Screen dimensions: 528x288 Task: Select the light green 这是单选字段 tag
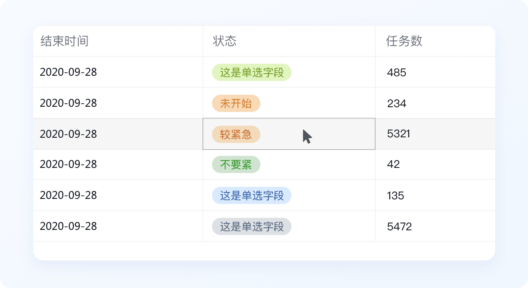point(252,72)
